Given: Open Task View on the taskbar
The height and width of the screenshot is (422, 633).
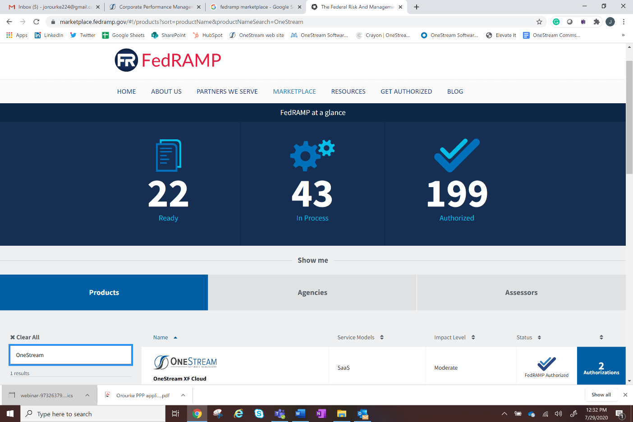Looking at the screenshot, I should pyautogui.click(x=176, y=413).
